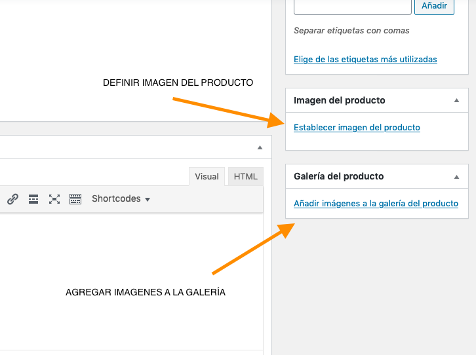Screen dimensions: 476x355
Task: Collapse the Imagen del producto panel arrow
Action: tap(456, 100)
